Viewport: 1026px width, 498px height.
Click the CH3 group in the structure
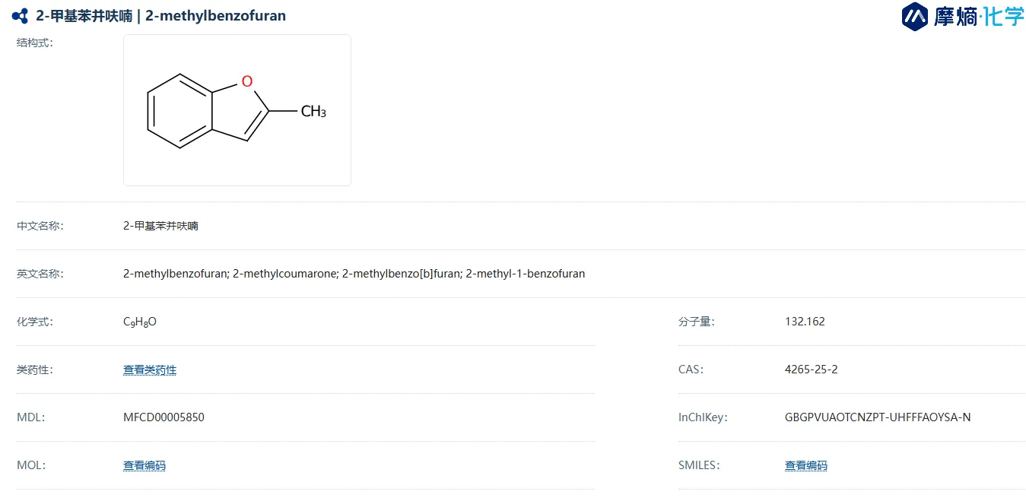click(313, 112)
